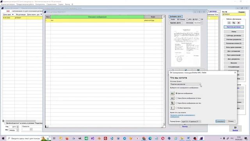Open Visual Studio icon on the taskbar

coord(93,138)
